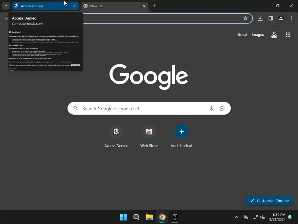Viewport: 298px width, 224px height.
Task: Open the Web Store shortcut
Action: click(x=149, y=136)
